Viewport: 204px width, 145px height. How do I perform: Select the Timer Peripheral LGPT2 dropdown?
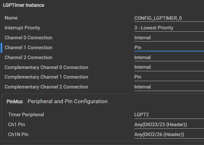(169, 115)
